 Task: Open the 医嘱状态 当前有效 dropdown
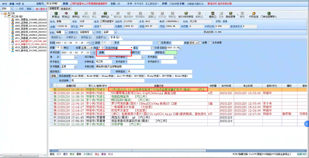point(94,32)
